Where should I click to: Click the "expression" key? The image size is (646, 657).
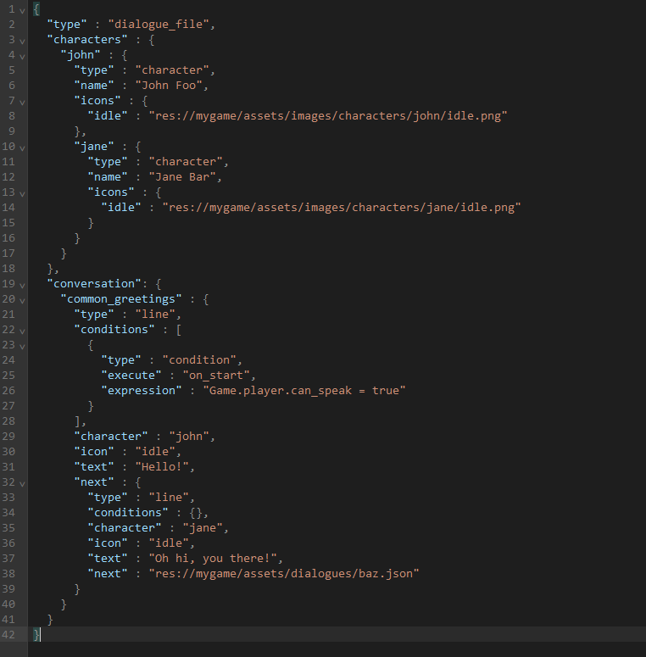coord(142,391)
